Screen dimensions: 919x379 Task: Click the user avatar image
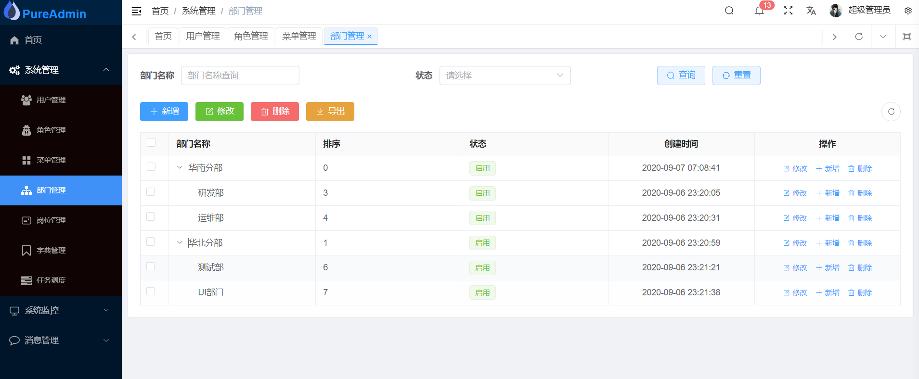[836, 11]
